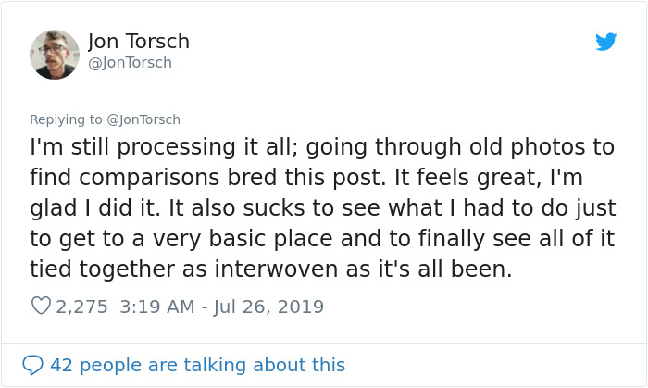Click the Twitter bird logo

[605, 43]
